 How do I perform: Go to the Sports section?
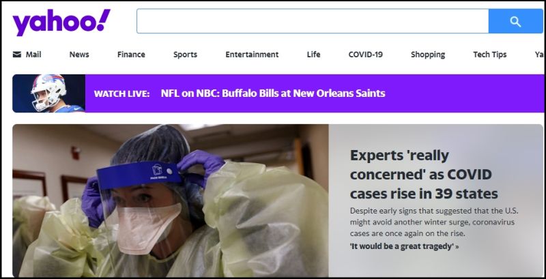click(x=185, y=55)
